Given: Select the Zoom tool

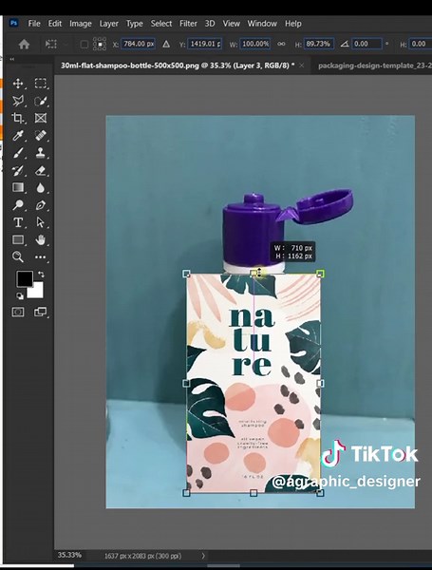Looking at the screenshot, I should 18,257.
